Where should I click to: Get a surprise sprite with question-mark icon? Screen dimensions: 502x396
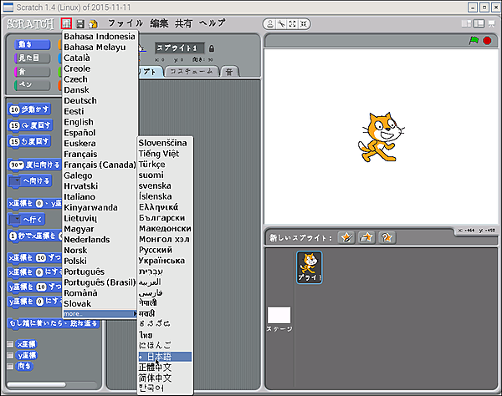pos(387,238)
